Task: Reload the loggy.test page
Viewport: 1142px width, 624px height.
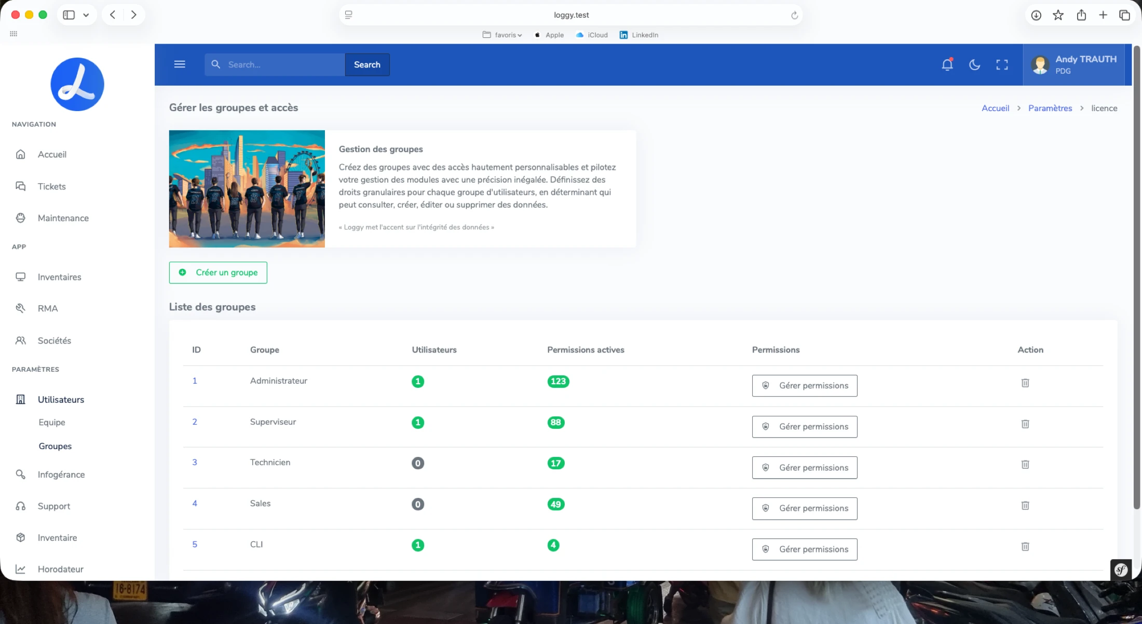Action: click(794, 15)
